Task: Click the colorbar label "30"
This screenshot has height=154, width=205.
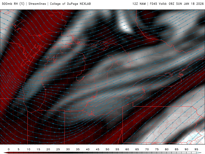Action: (68, 149)
